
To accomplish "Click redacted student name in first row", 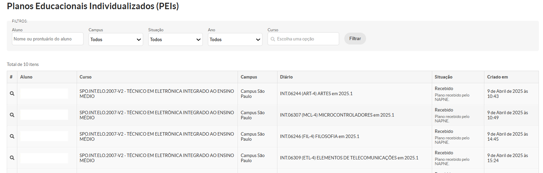I will [44, 93].
